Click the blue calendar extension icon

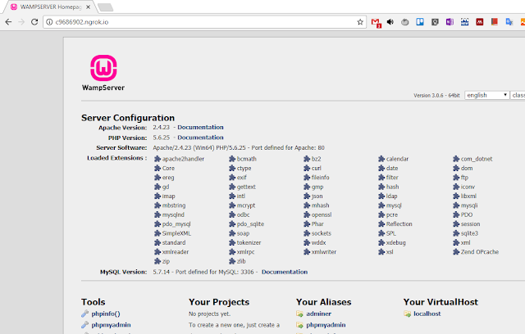click(x=465, y=22)
